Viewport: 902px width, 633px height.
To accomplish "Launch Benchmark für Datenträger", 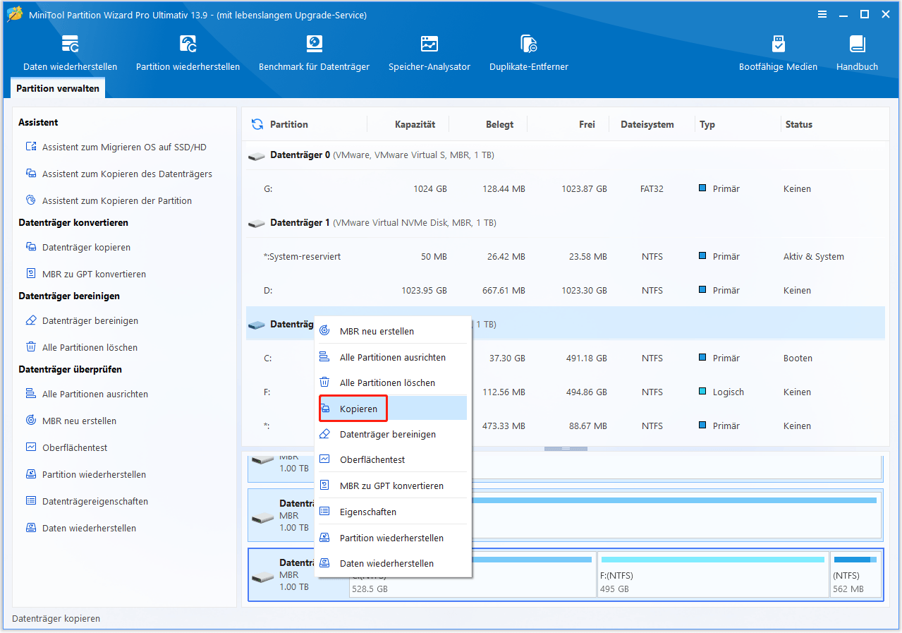I will coord(314,53).
